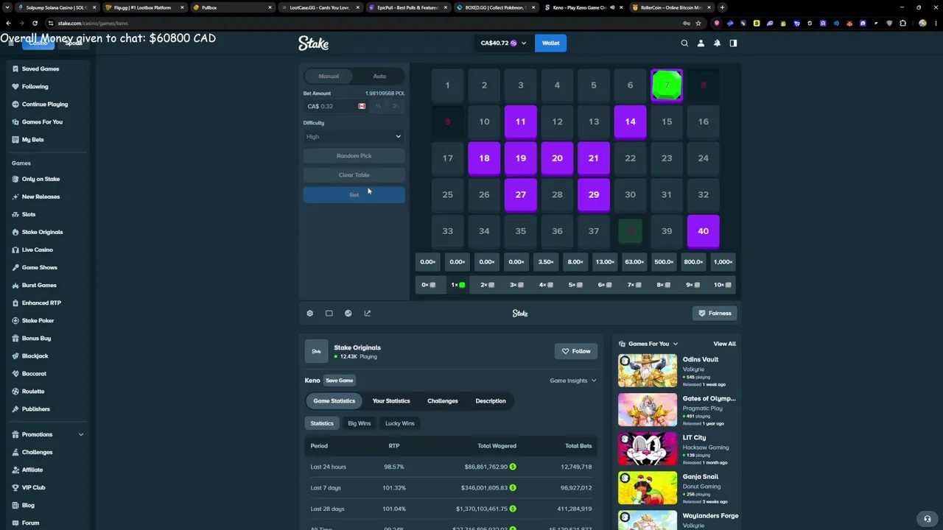Open the Roulette sidebar icon
This screenshot has height=530, width=943.
(15, 391)
